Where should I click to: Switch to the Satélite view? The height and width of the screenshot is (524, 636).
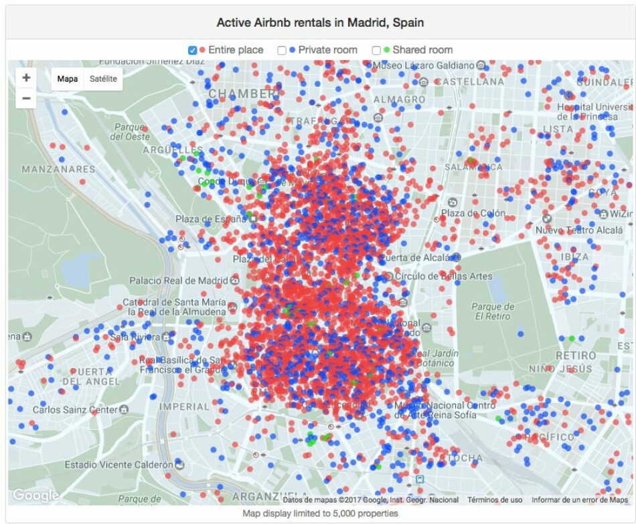tap(103, 79)
